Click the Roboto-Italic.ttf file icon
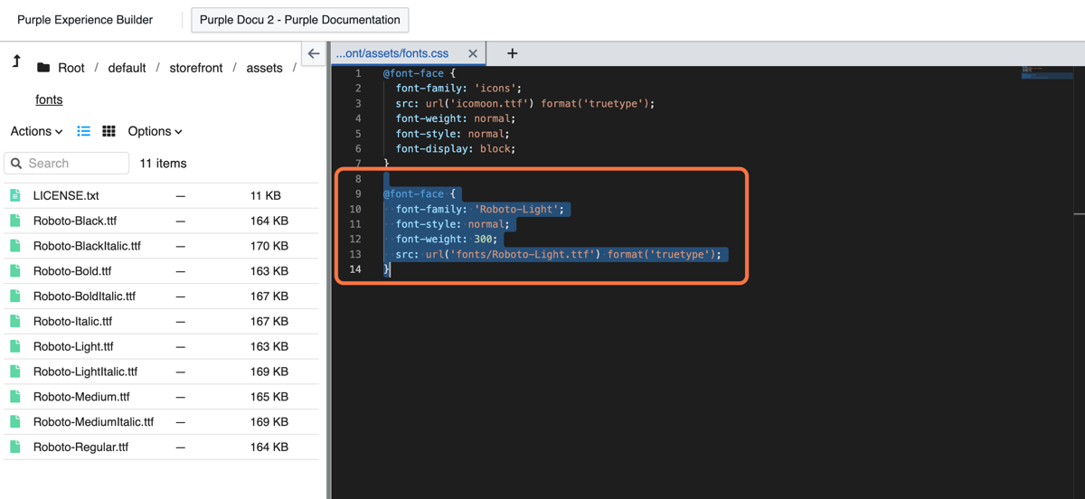 pos(15,321)
